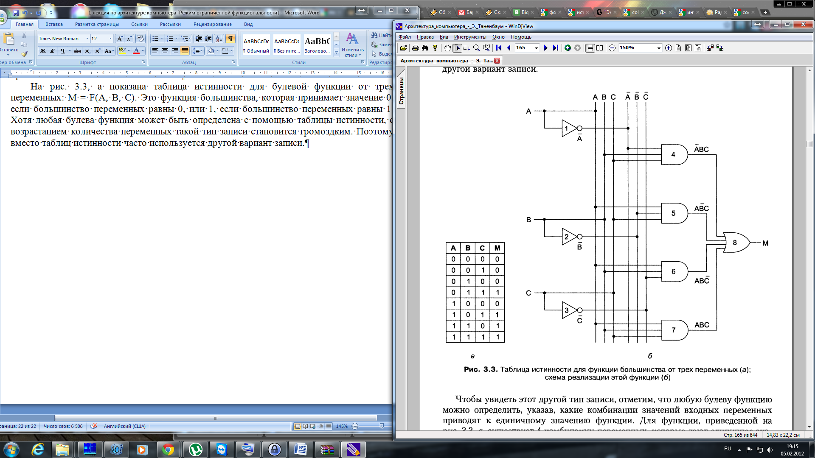The height and width of the screenshot is (458, 815).
Task: Toggle paragraph marks (¶) display
Action: (230, 39)
